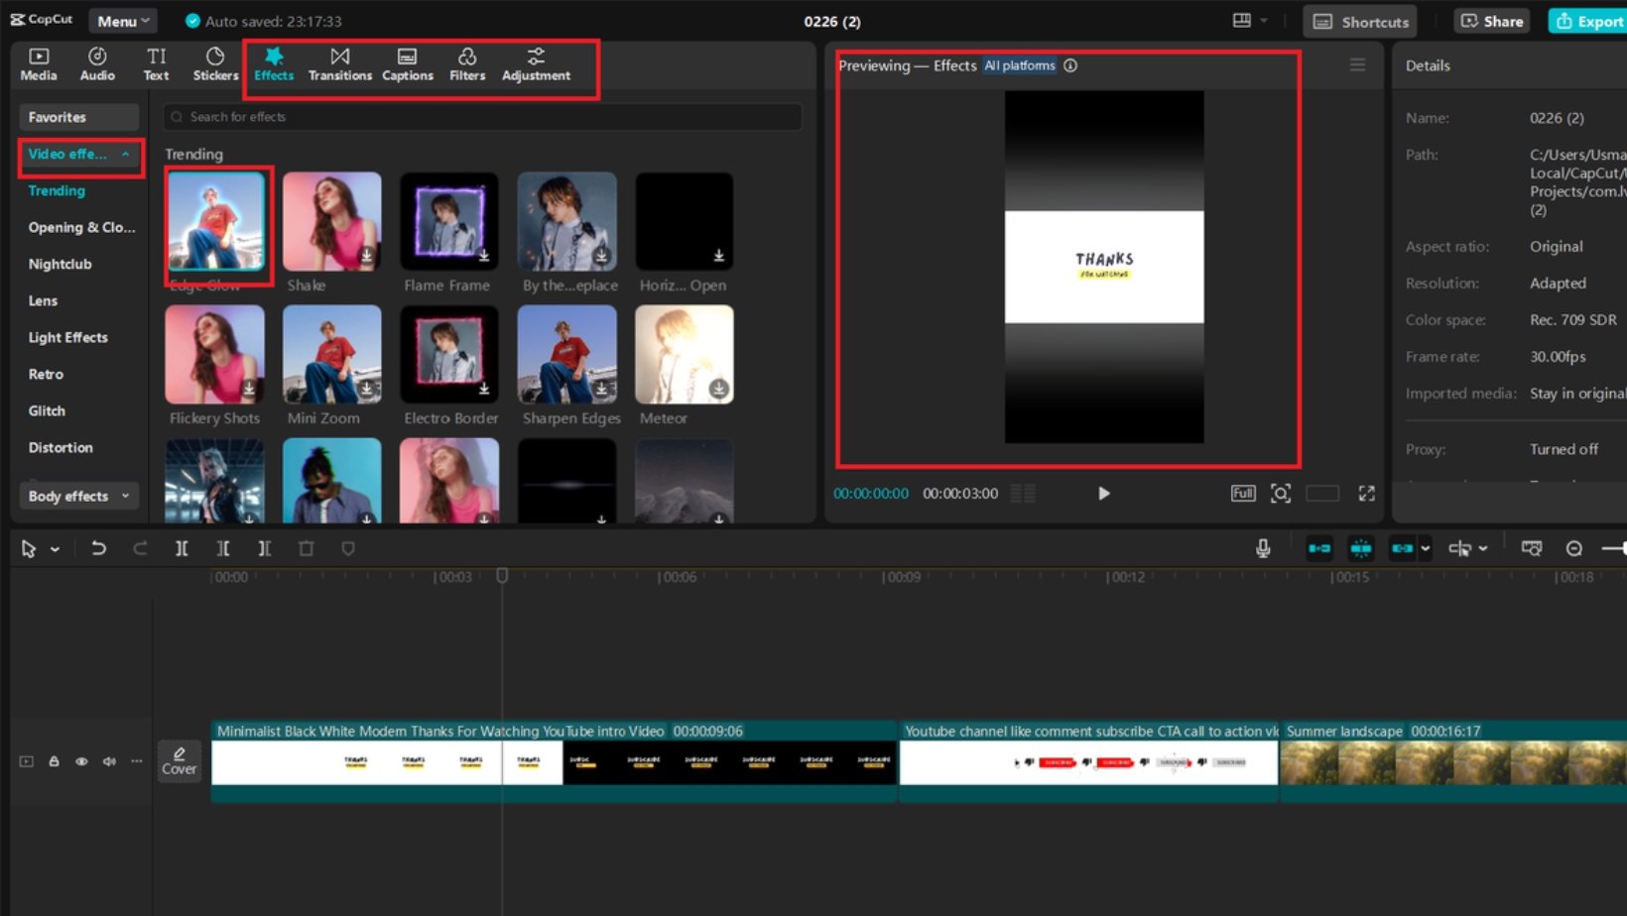Select the Lens effects category
Screen dimensions: 1627x916
pyautogui.click(x=43, y=300)
